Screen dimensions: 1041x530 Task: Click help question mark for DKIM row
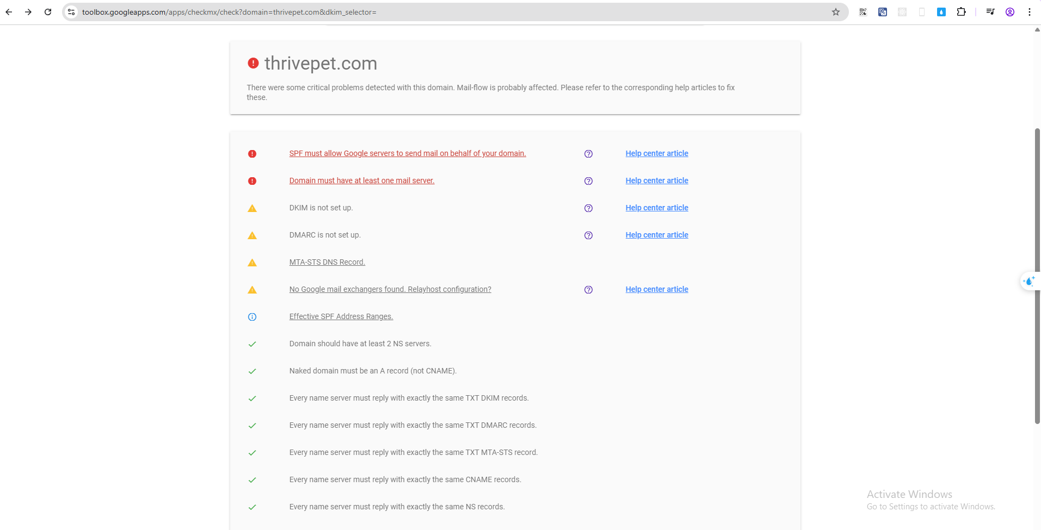(588, 208)
